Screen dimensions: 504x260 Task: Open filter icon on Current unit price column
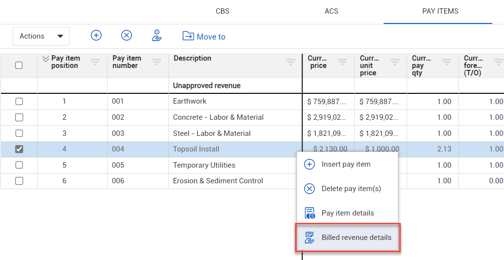pyautogui.click(x=395, y=62)
